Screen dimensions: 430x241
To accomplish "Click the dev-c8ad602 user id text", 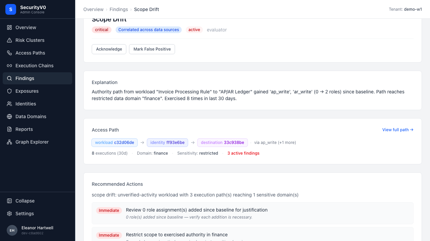I will (32, 233).
